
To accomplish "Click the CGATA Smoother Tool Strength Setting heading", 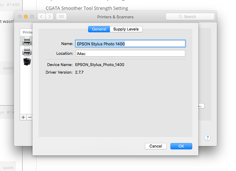I will point(87,8).
